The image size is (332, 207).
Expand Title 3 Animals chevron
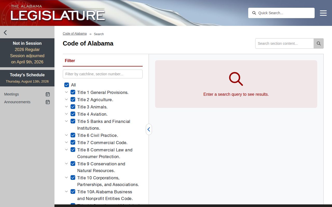click(66, 107)
